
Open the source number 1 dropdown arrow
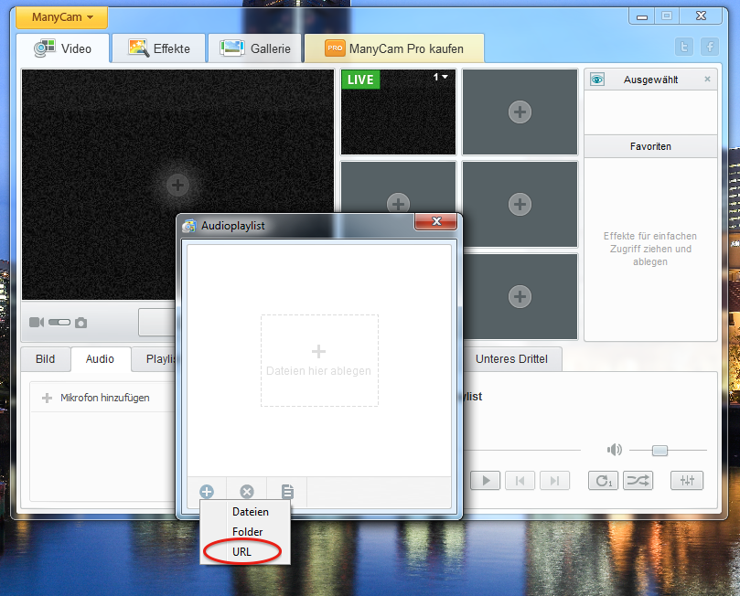(445, 77)
